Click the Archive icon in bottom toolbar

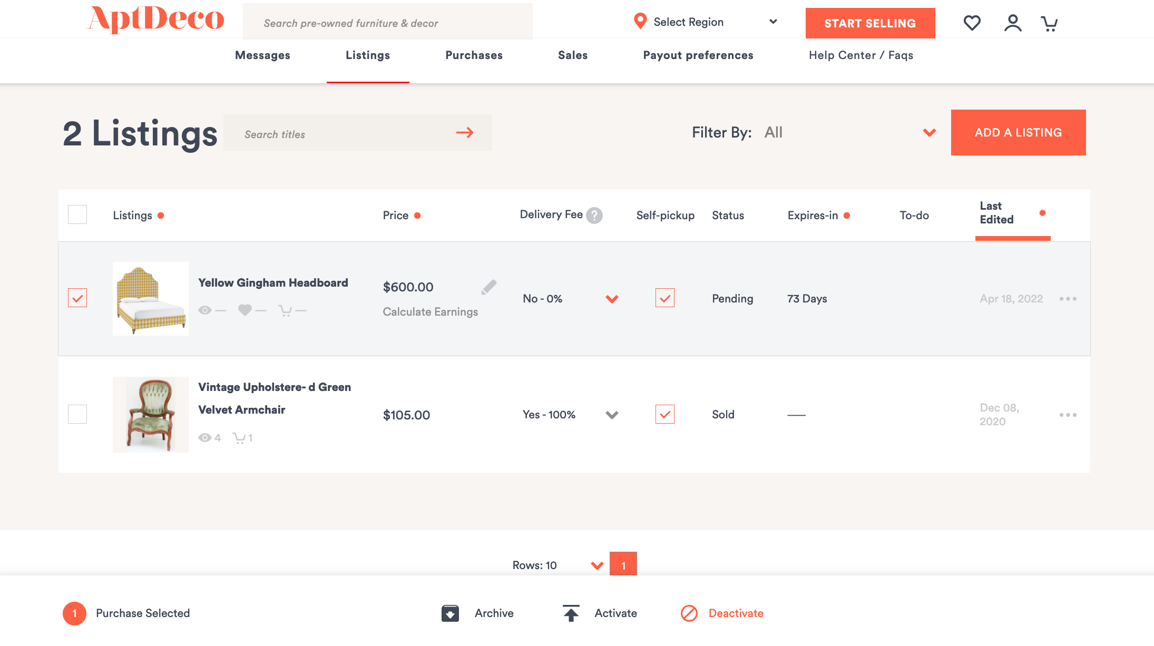coord(450,613)
